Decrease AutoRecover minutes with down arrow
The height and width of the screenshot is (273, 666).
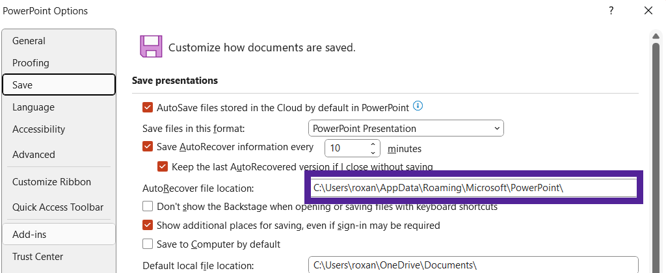coord(373,152)
